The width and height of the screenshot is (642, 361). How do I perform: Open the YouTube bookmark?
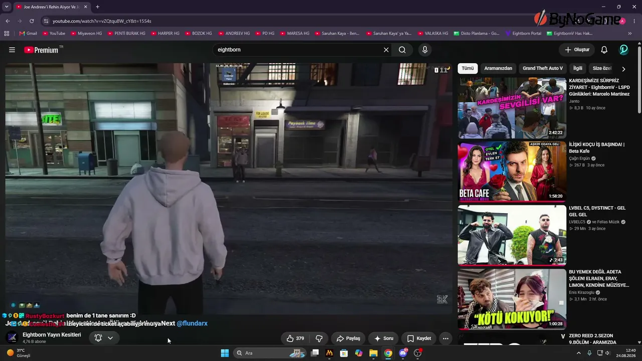(54, 34)
